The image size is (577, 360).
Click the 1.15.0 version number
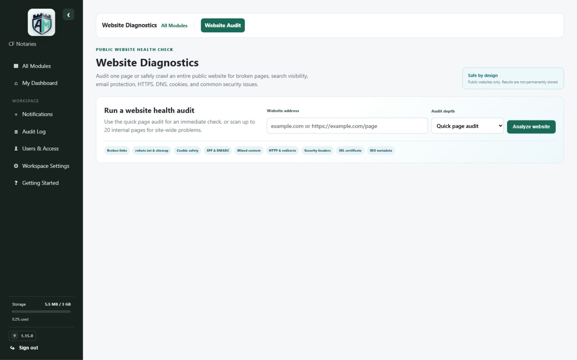coord(27,336)
